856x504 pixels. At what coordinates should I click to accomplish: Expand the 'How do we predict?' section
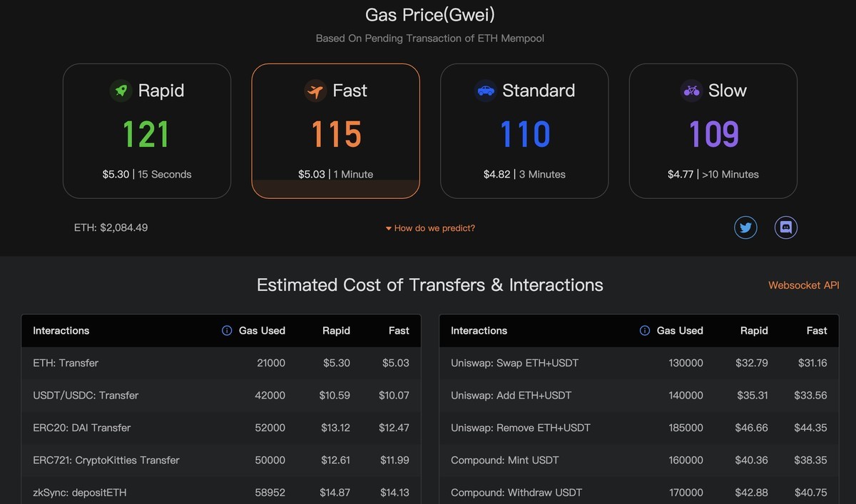pos(430,228)
